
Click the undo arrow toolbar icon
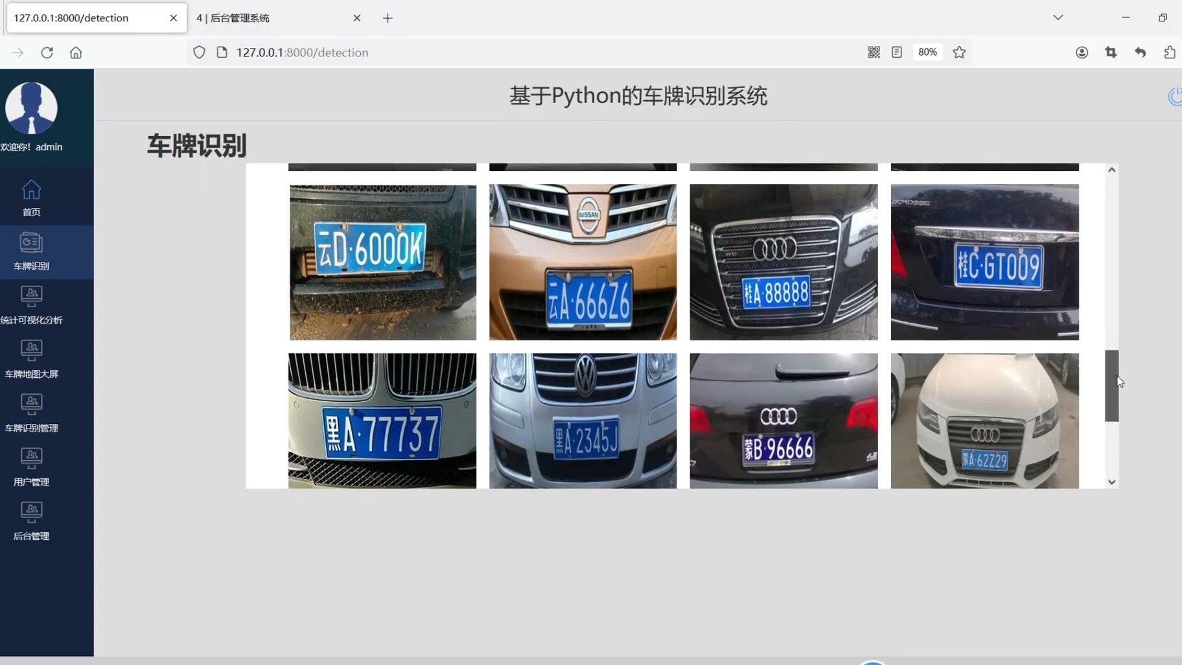[x=1140, y=52]
